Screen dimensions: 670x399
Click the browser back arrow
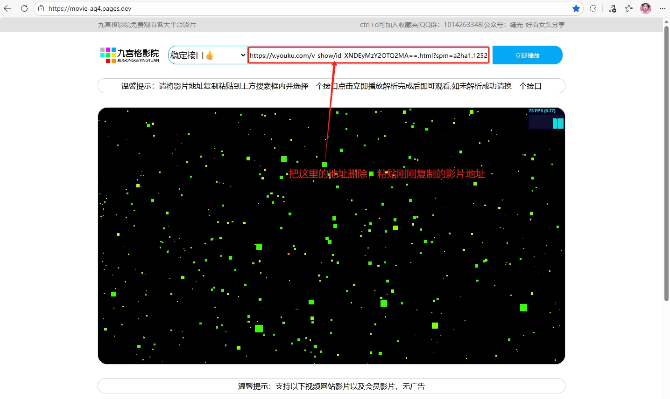click(7, 8)
